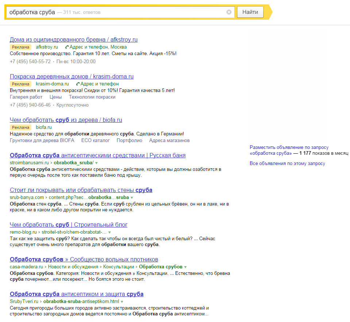This screenshot has width=350, height=322.
Task: Click Консультации breadcrumb
Action: (x=118, y=267)
